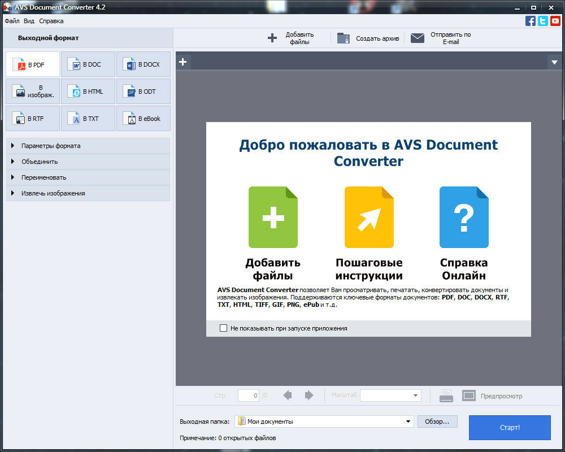The width and height of the screenshot is (565, 452).
Task: Open the yellow Пошаговые инструкции icon
Action: [369, 217]
